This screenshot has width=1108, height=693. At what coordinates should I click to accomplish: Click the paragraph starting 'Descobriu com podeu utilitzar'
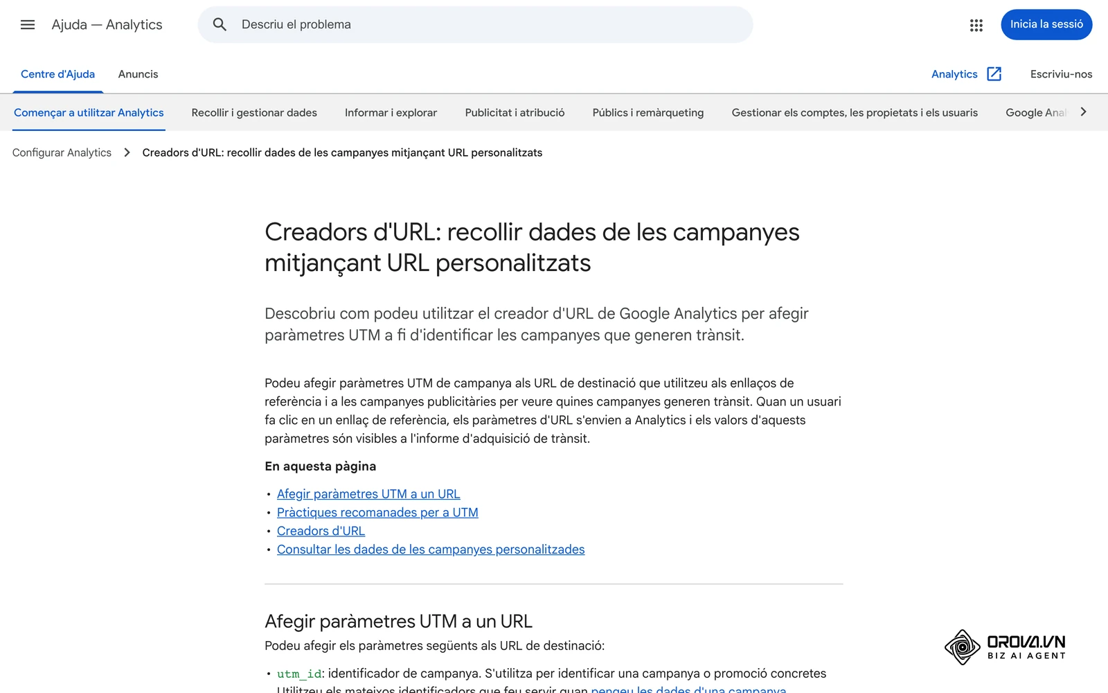click(x=537, y=324)
